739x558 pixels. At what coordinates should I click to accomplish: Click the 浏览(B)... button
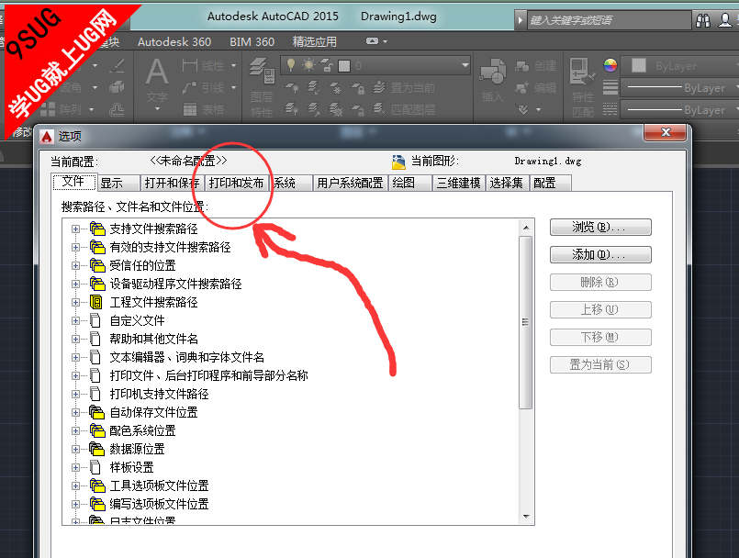[600, 228]
